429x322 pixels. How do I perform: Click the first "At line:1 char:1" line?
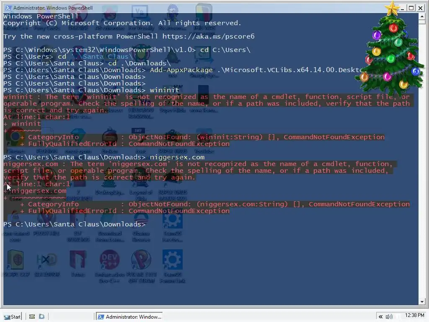click(x=37, y=117)
